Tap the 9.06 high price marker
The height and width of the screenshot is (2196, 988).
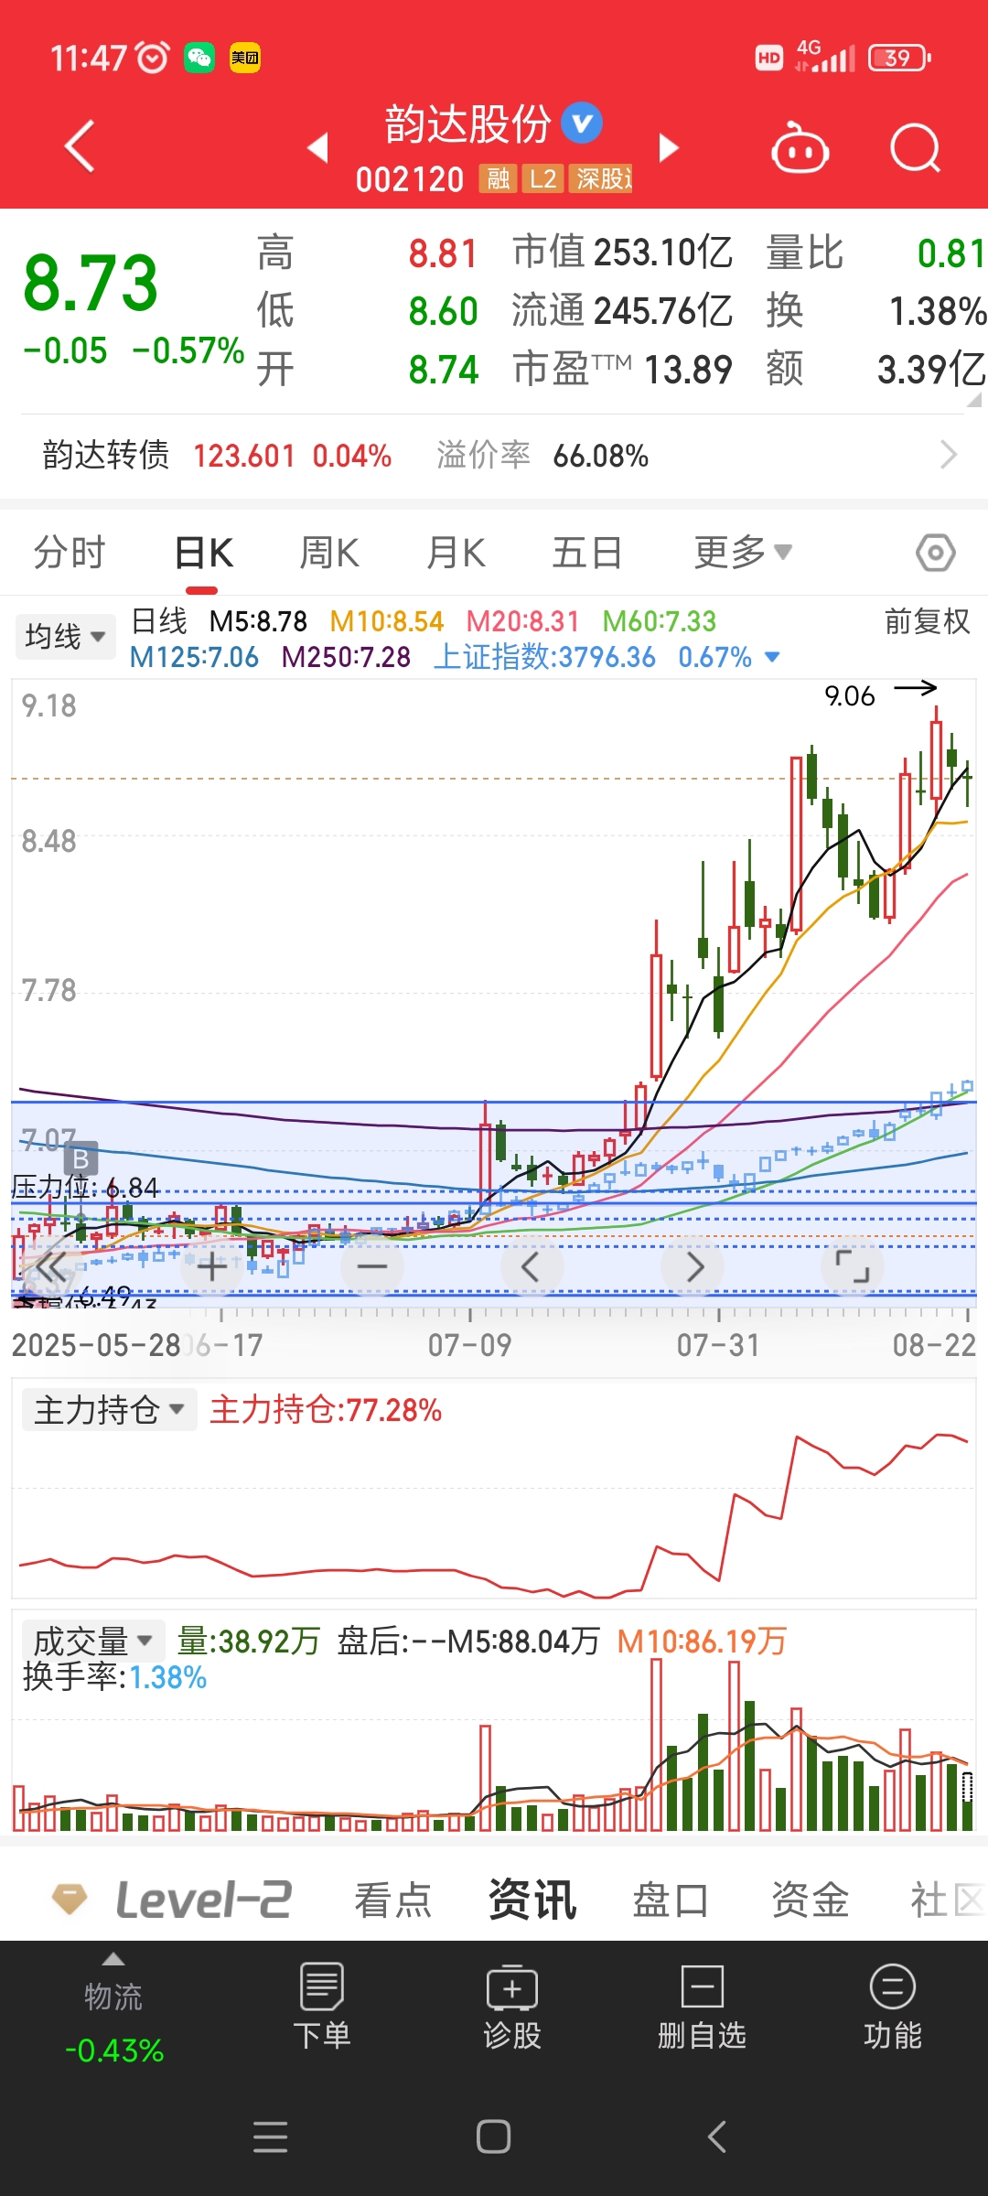pos(850,696)
